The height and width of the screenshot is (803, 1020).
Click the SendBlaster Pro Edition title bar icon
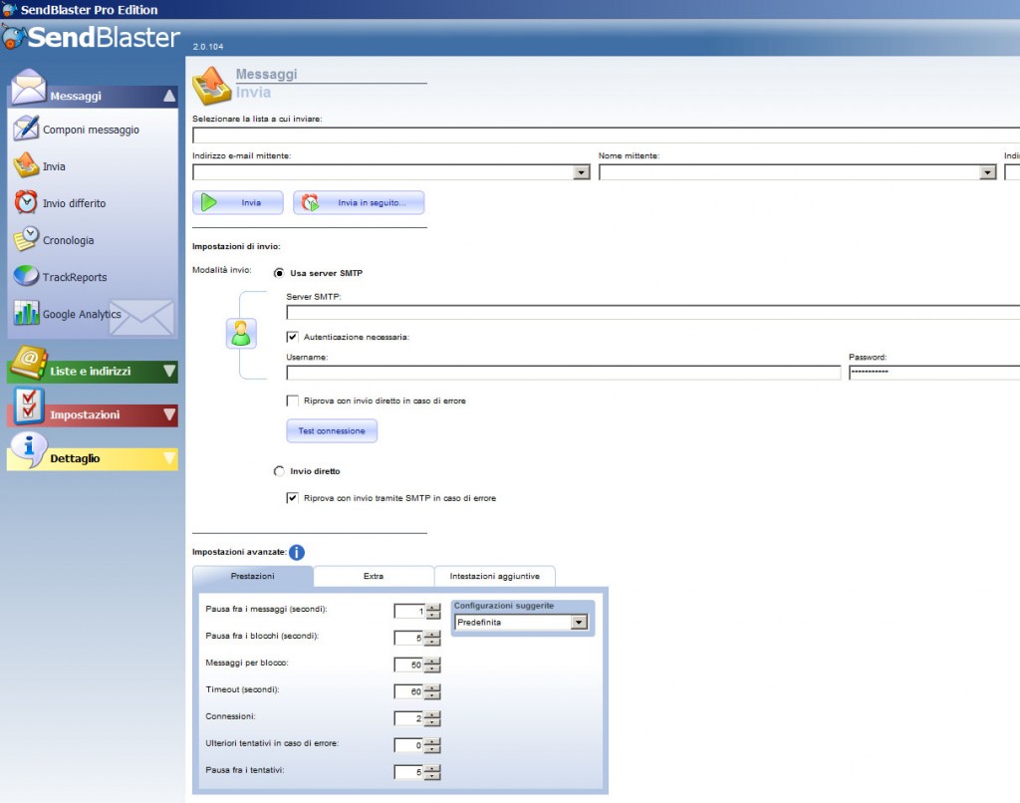point(9,9)
